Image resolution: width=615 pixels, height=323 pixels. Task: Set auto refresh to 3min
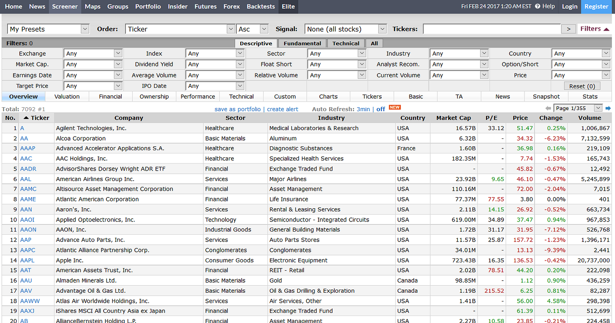[363, 109]
